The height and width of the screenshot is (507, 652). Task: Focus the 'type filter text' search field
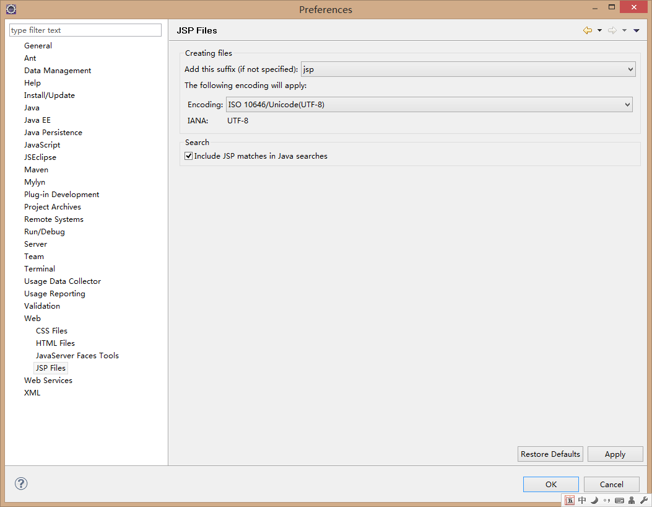85,30
